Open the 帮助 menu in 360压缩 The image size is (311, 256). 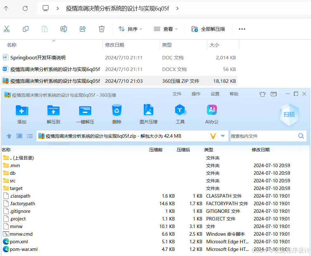point(234,94)
